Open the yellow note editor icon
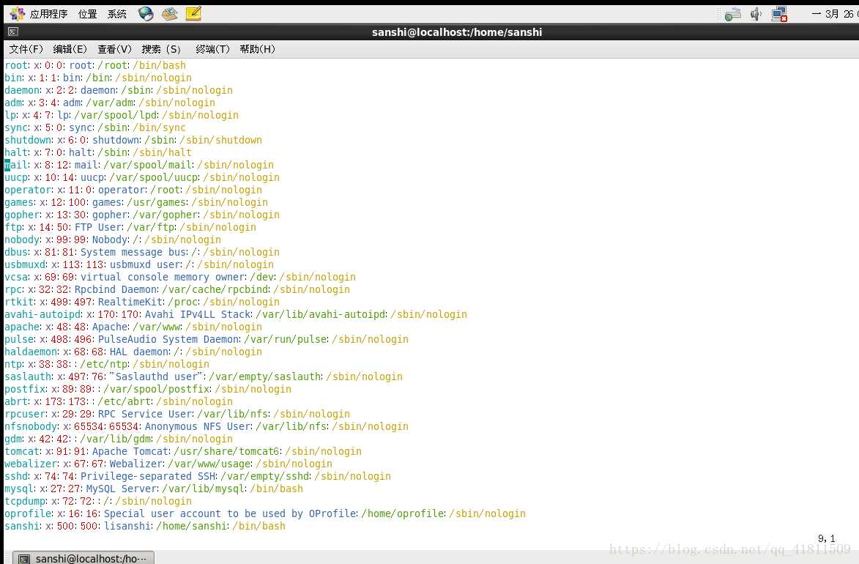Image resolution: width=859 pixels, height=564 pixels. click(193, 14)
